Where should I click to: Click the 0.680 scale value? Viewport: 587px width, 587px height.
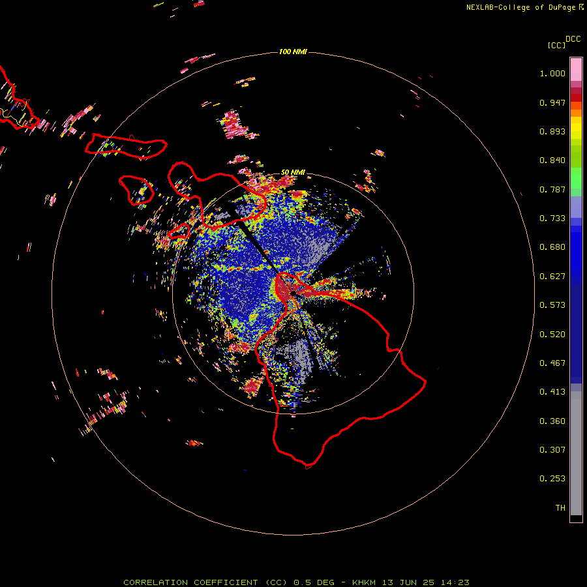point(552,247)
